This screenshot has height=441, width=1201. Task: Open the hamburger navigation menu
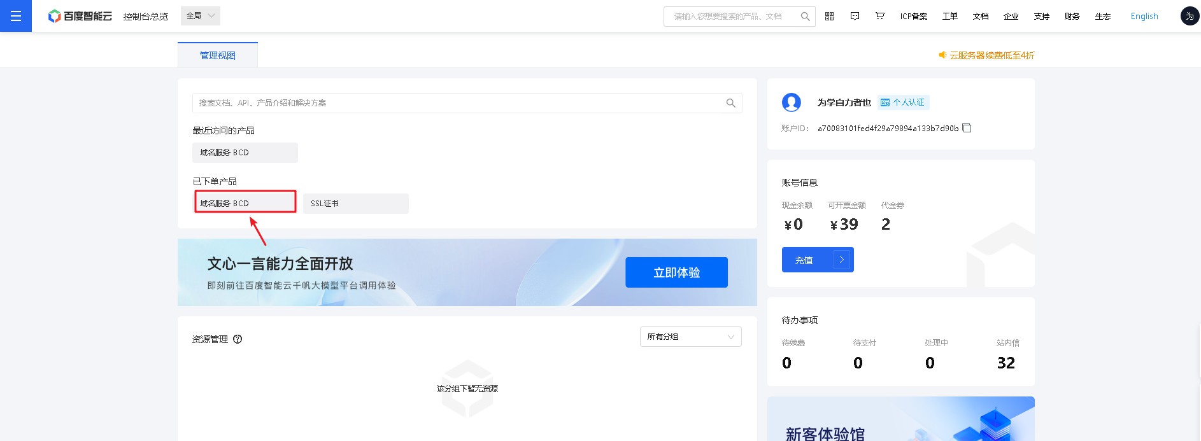[x=16, y=16]
